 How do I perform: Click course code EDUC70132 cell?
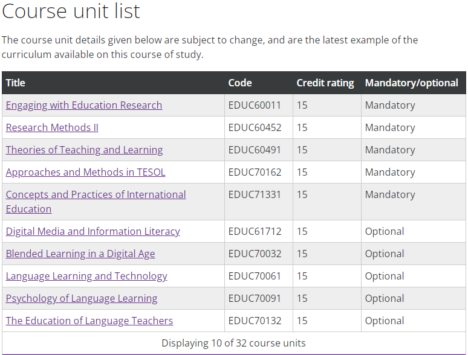[x=259, y=321]
